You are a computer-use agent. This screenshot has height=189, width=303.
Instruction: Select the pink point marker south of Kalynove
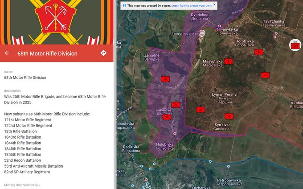pyautogui.click(x=175, y=133)
